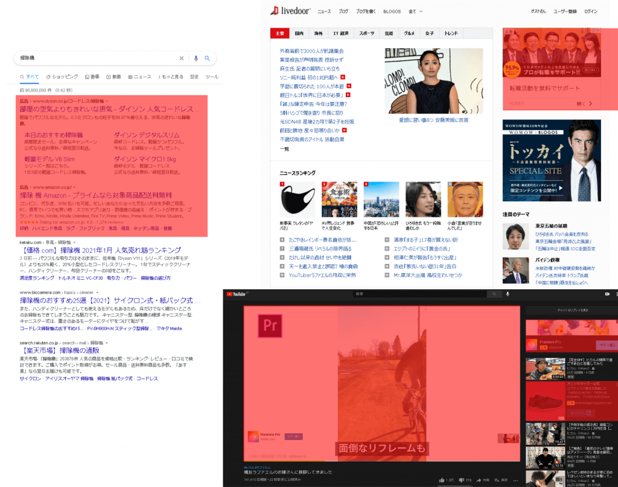The height and width of the screenshot is (487, 618).
Task: Open headline ソニー純利益 初の1兆円超へ
Action: (308, 78)
